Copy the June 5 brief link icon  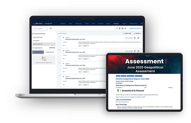(x=135, y=38)
